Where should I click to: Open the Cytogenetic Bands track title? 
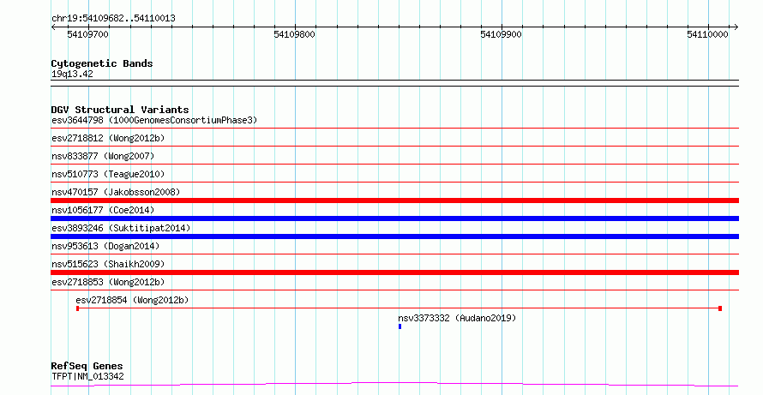click(102, 63)
